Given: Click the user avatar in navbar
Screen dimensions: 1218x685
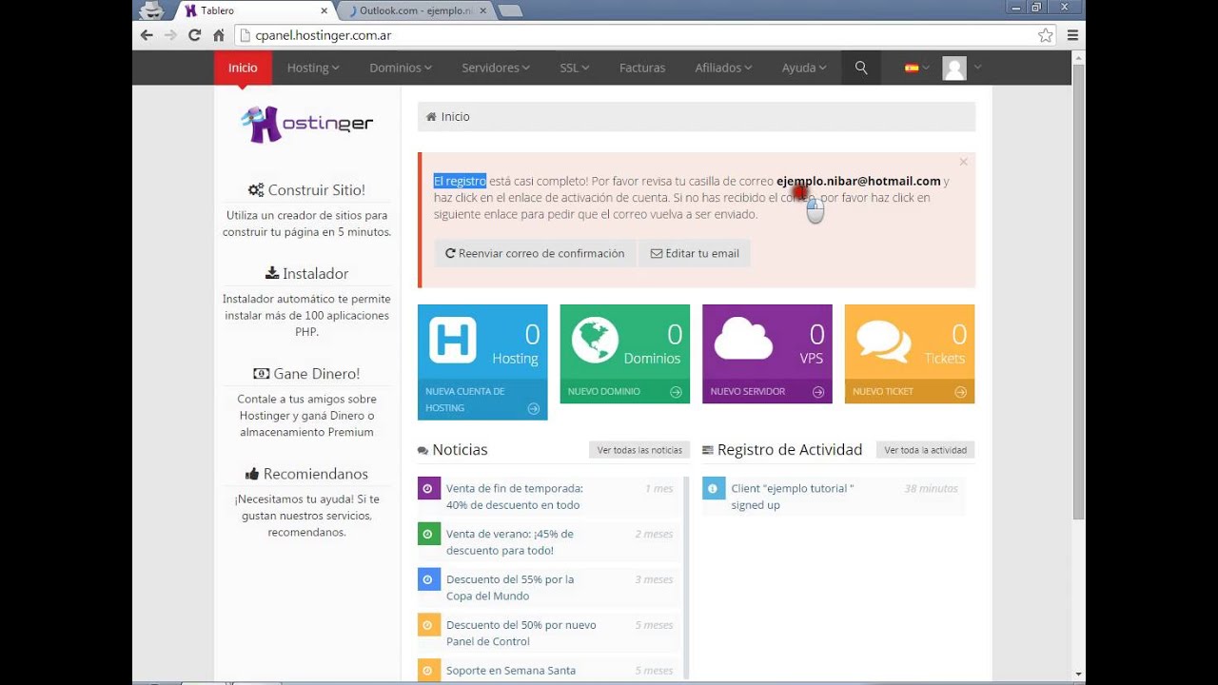Looking at the screenshot, I should pos(954,68).
